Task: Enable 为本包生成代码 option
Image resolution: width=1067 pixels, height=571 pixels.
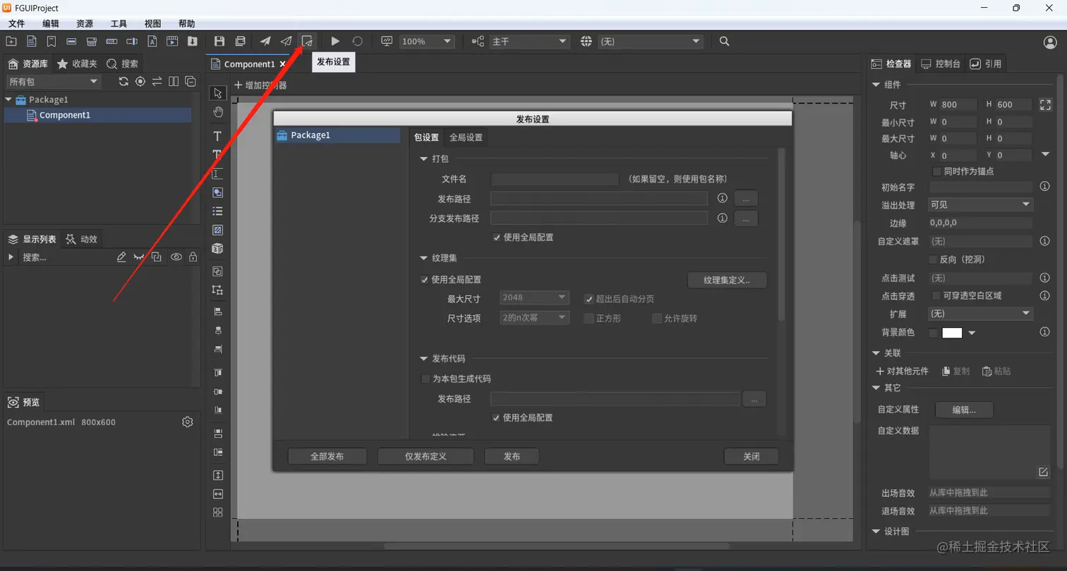Action: click(x=426, y=379)
